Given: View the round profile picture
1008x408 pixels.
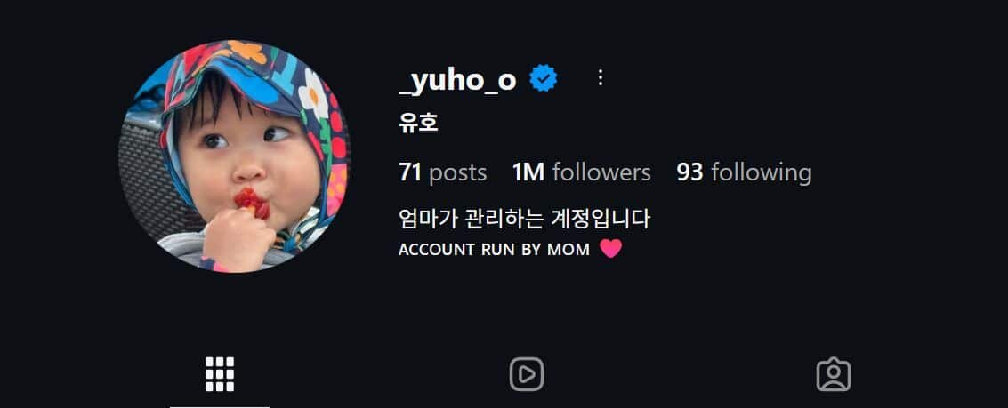Looking at the screenshot, I should [x=235, y=156].
